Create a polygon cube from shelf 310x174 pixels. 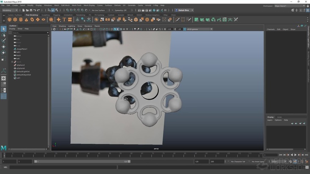pyautogui.click(x=15, y=19)
